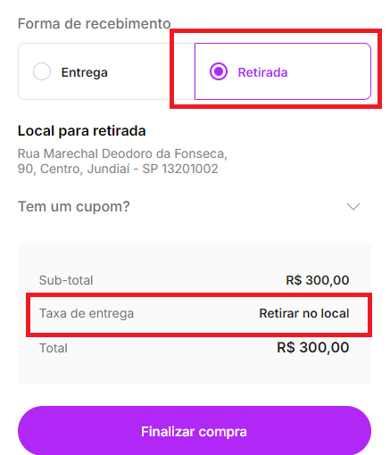Click the Retirada option label text
This screenshot has width=390, height=455.
pyautogui.click(x=262, y=72)
